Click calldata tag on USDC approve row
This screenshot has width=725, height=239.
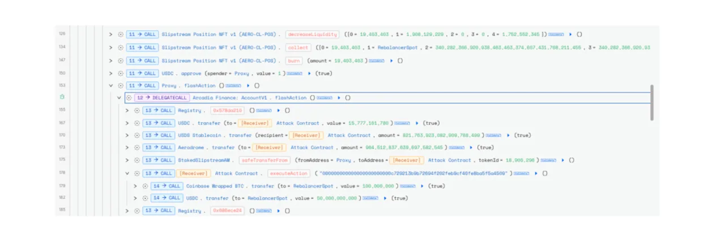(x=295, y=73)
